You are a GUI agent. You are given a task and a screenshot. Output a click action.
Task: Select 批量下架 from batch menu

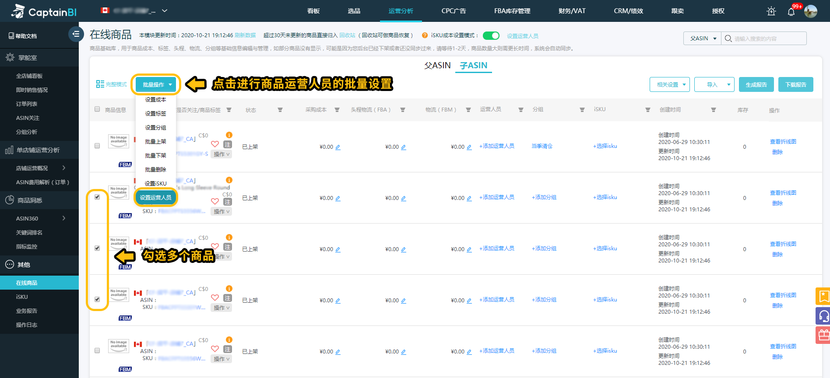155,155
